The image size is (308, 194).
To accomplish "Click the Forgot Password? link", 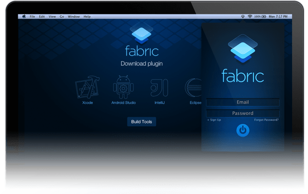I will (266, 120).
